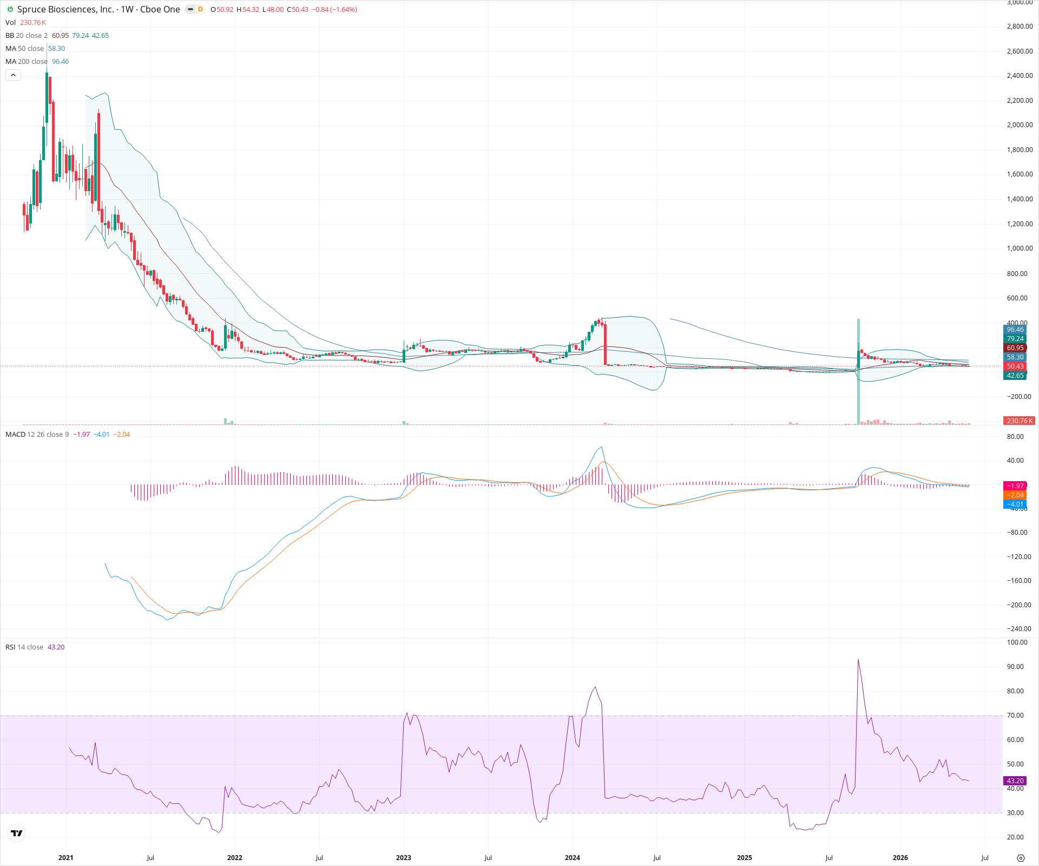Click the 96.46 MA 200 price tag
Image resolution: width=1039 pixels, height=866 pixels.
(x=1015, y=329)
